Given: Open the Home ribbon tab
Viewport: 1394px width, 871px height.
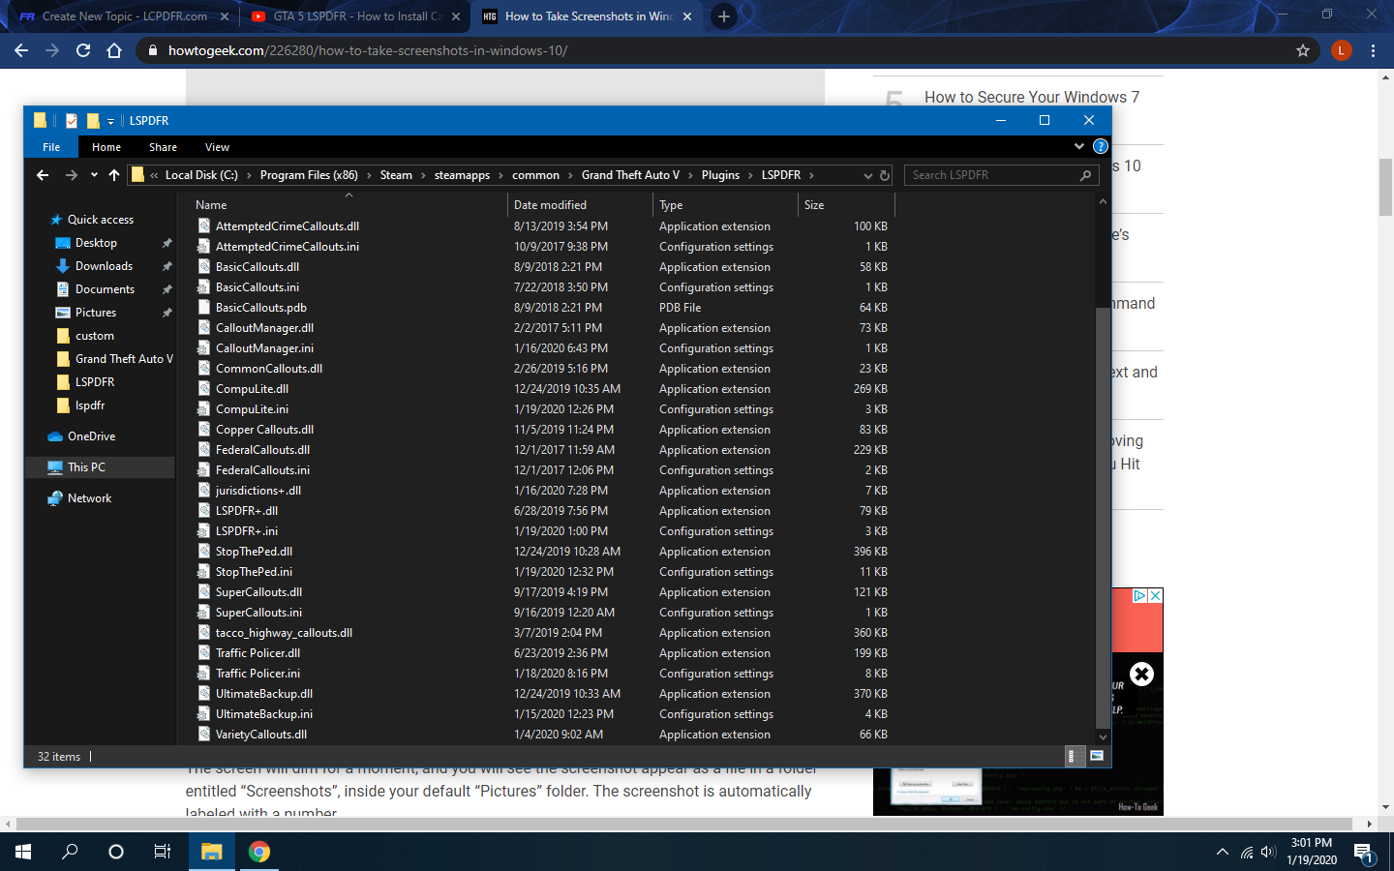Looking at the screenshot, I should (x=106, y=147).
